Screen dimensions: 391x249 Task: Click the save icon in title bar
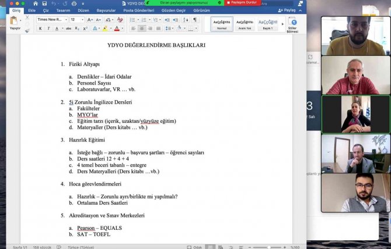point(44,3)
